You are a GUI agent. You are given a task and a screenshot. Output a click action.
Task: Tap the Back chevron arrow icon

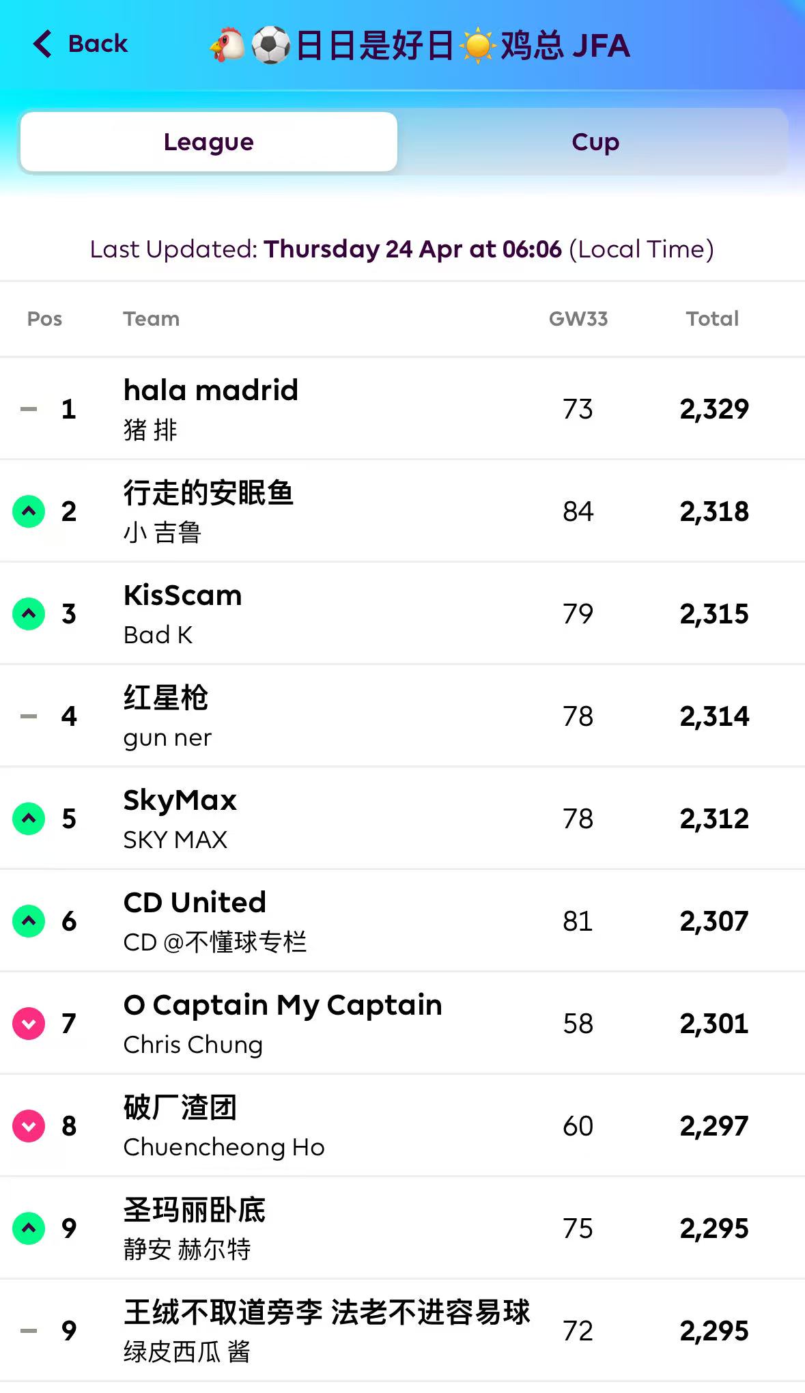click(42, 44)
